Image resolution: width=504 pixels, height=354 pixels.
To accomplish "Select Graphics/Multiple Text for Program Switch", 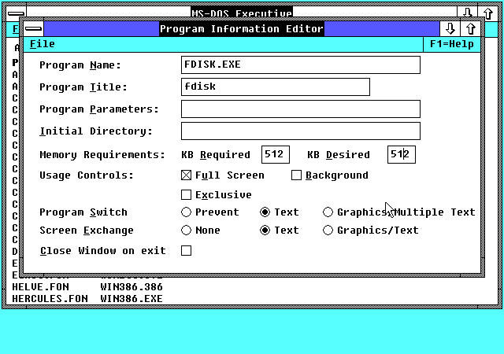I will [x=328, y=212].
